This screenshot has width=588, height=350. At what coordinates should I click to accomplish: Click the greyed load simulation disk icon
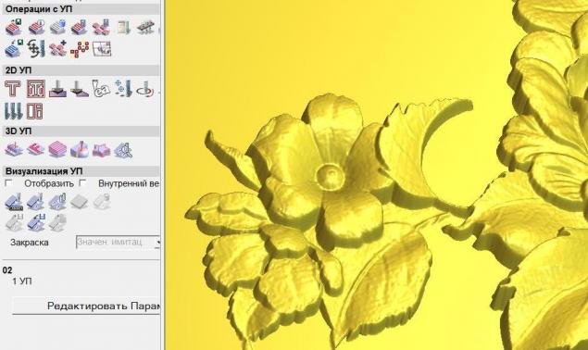(x=14, y=222)
